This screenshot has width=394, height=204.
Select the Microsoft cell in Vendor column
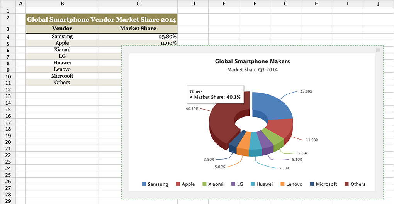tap(62, 76)
